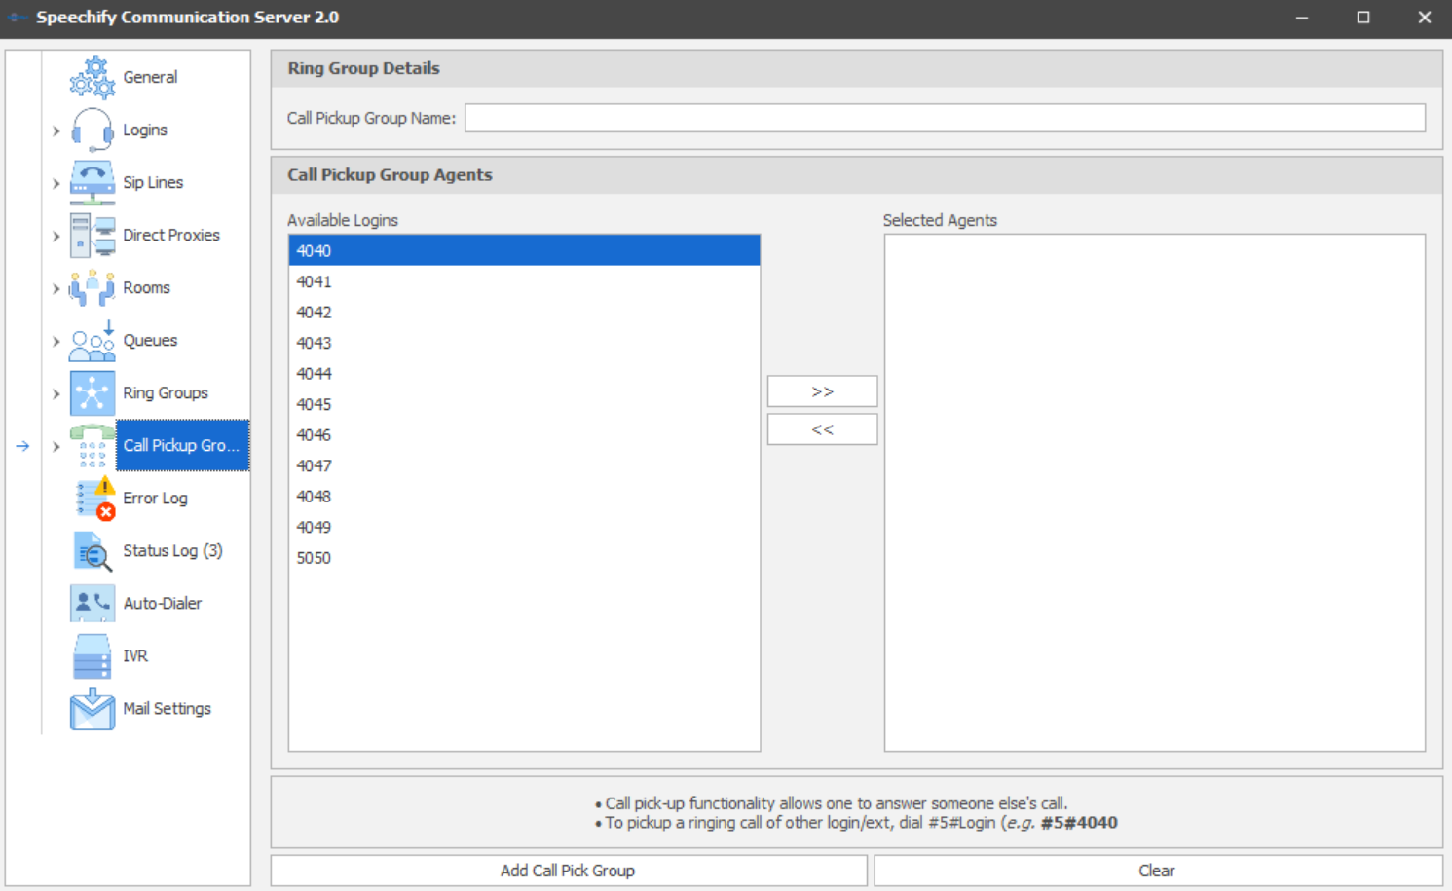
Task: Open the Auto-Dialer label
Action: (163, 603)
